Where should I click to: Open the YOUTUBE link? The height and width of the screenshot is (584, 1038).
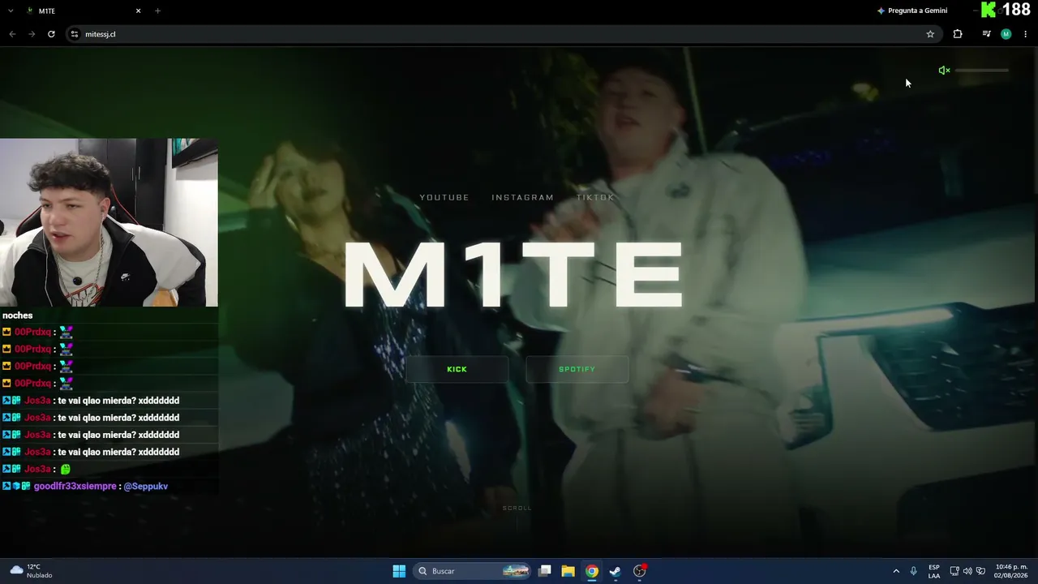pyautogui.click(x=444, y=197)
